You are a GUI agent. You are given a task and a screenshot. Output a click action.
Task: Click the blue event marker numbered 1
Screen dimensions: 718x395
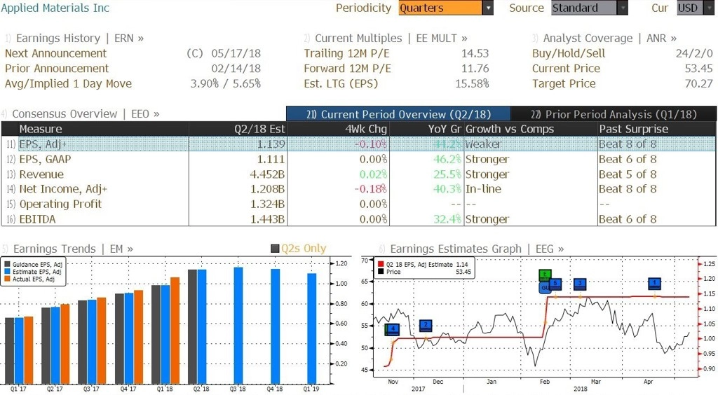(654, 284)
